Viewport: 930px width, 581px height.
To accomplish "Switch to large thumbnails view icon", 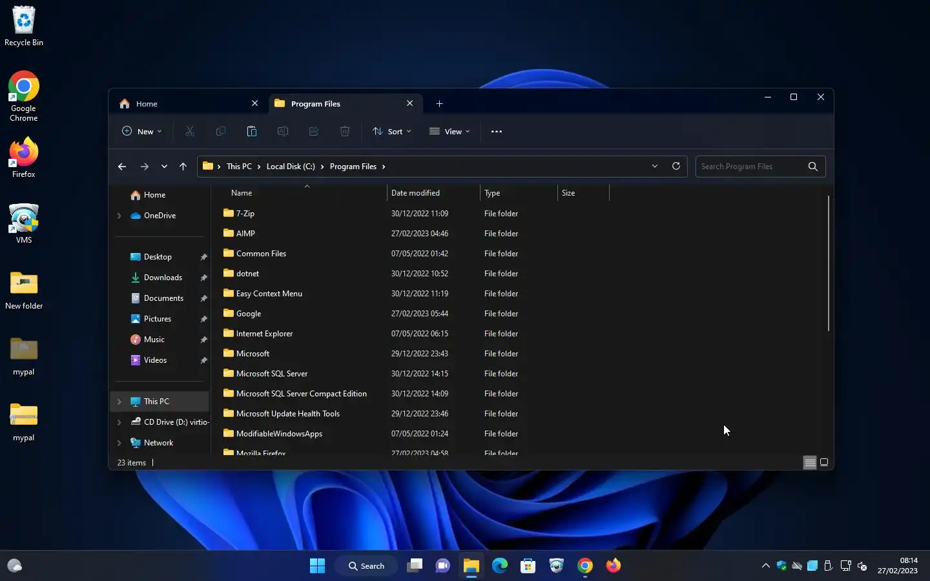I will point(824,462).
